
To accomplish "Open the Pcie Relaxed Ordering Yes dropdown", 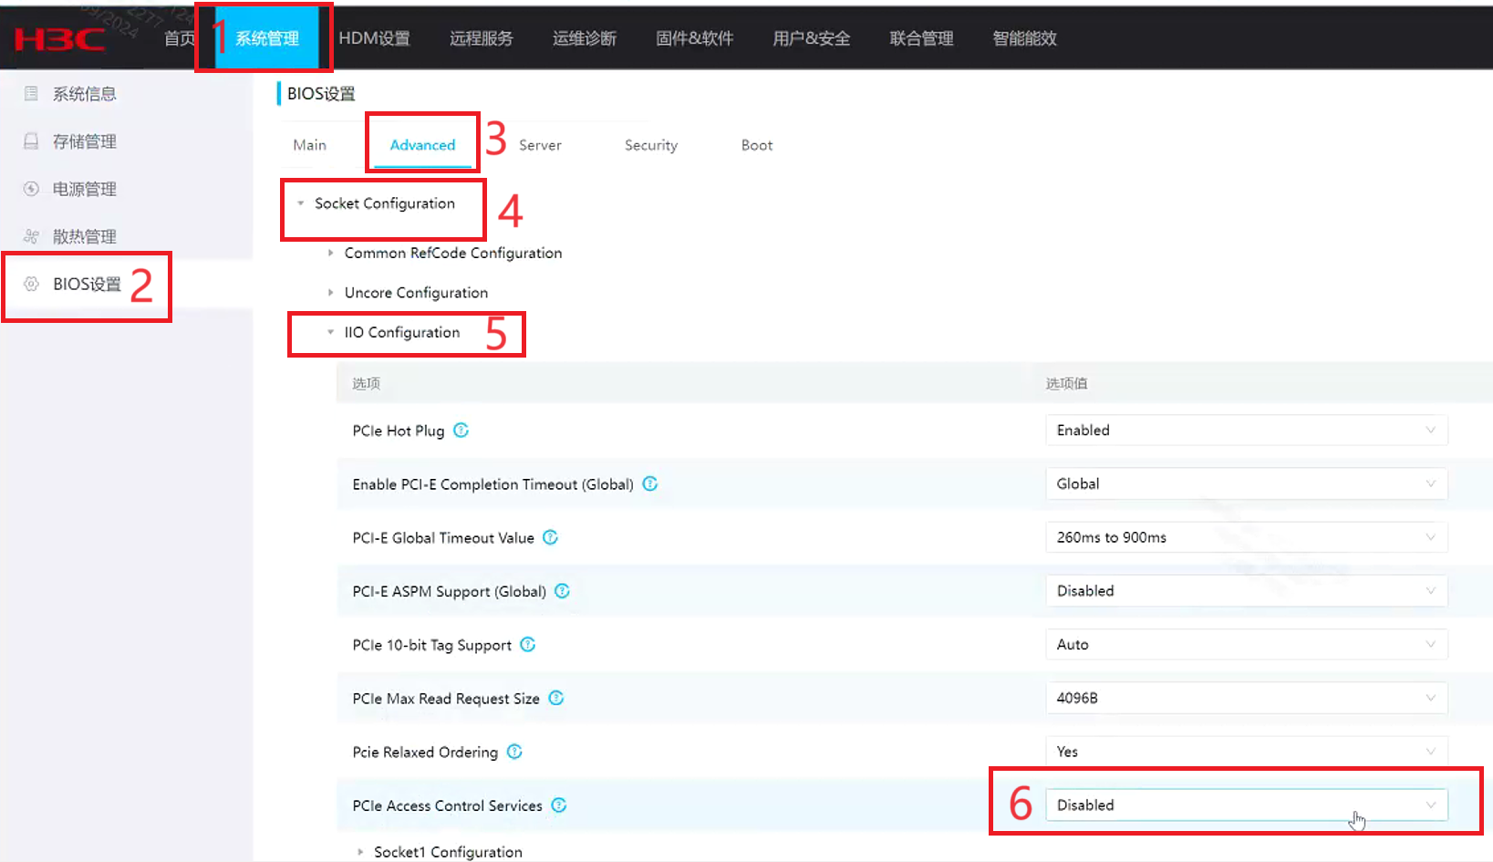I will pos(1246,752).
